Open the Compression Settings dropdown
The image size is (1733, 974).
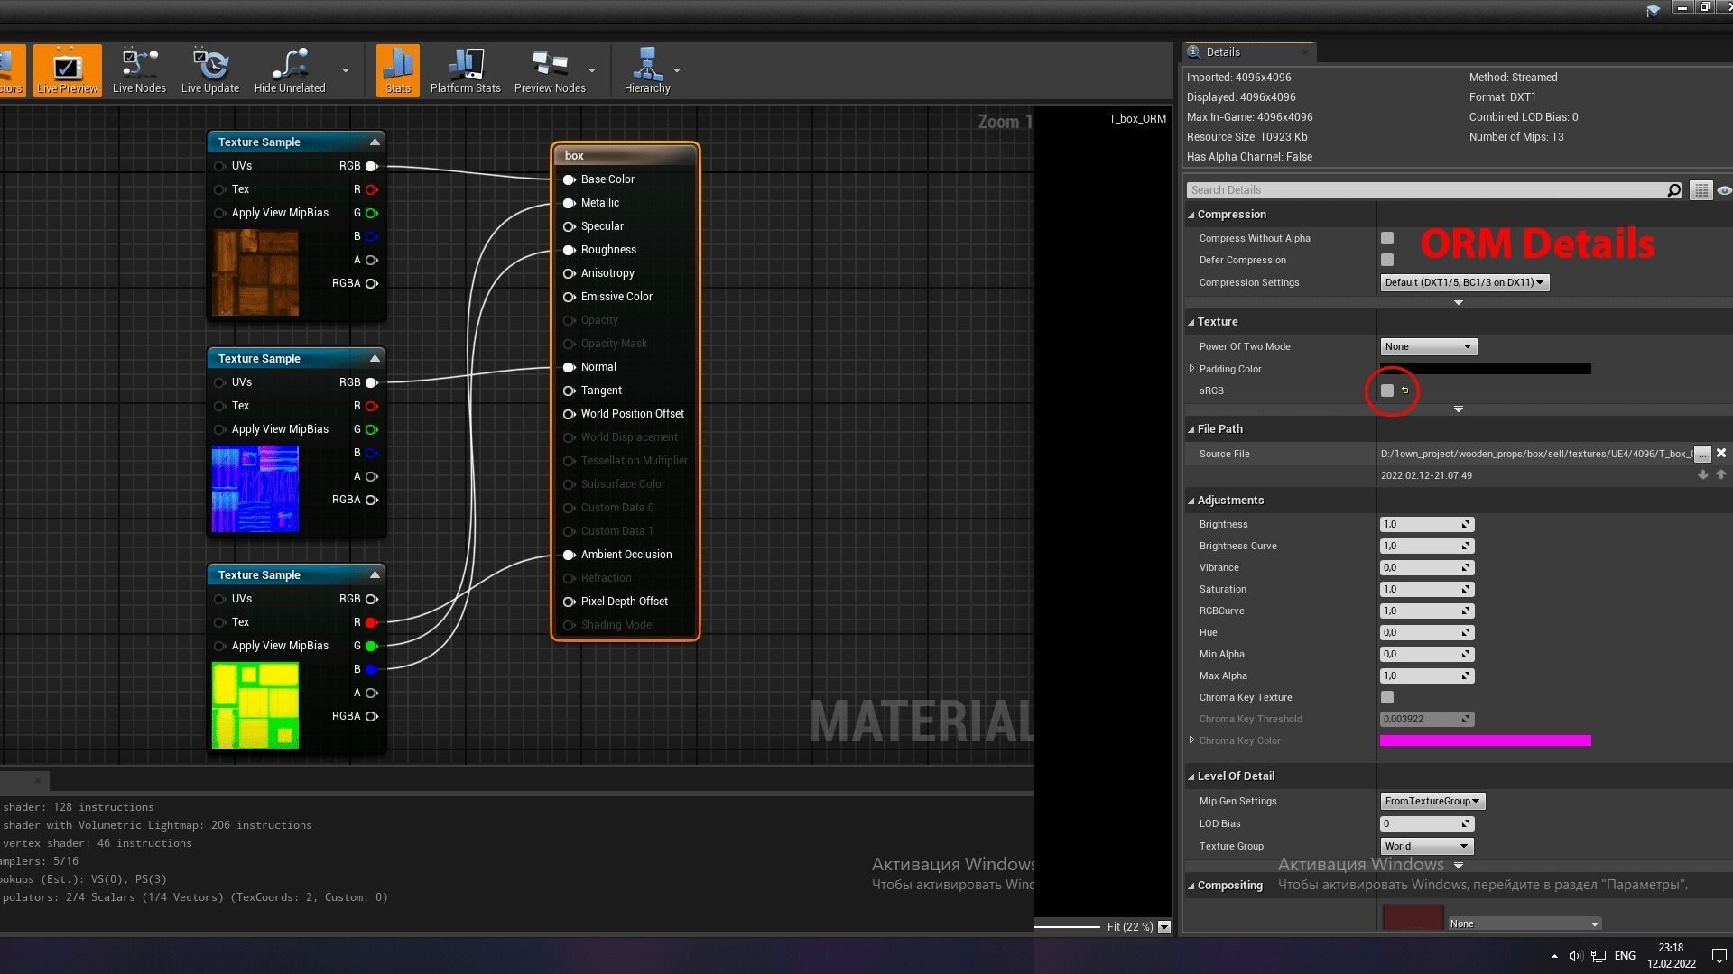pyautogui.click(x=1464, y=282)
